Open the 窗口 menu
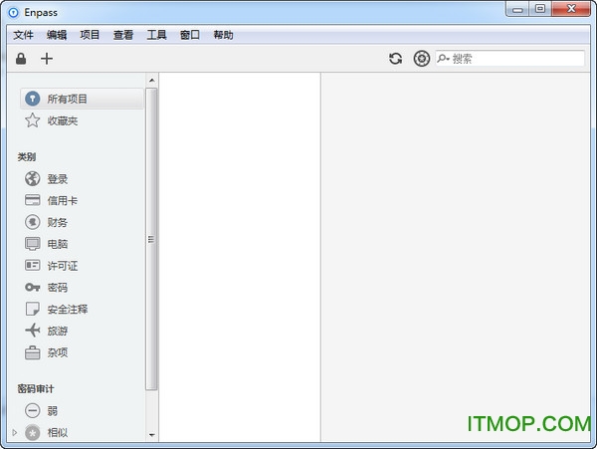597x449 pixels. (190, 35)
